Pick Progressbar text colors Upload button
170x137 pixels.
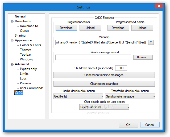(142, 28)
